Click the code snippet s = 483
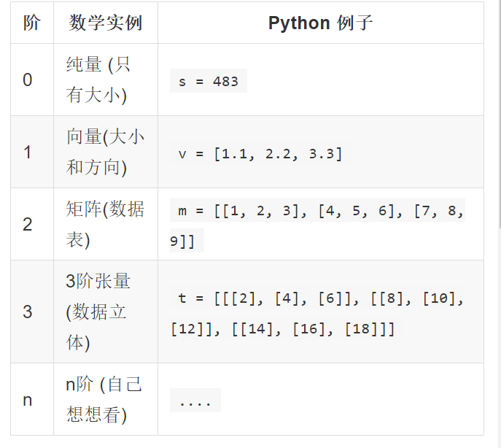This screenshot has height=448, width=501. pos(209,81)
